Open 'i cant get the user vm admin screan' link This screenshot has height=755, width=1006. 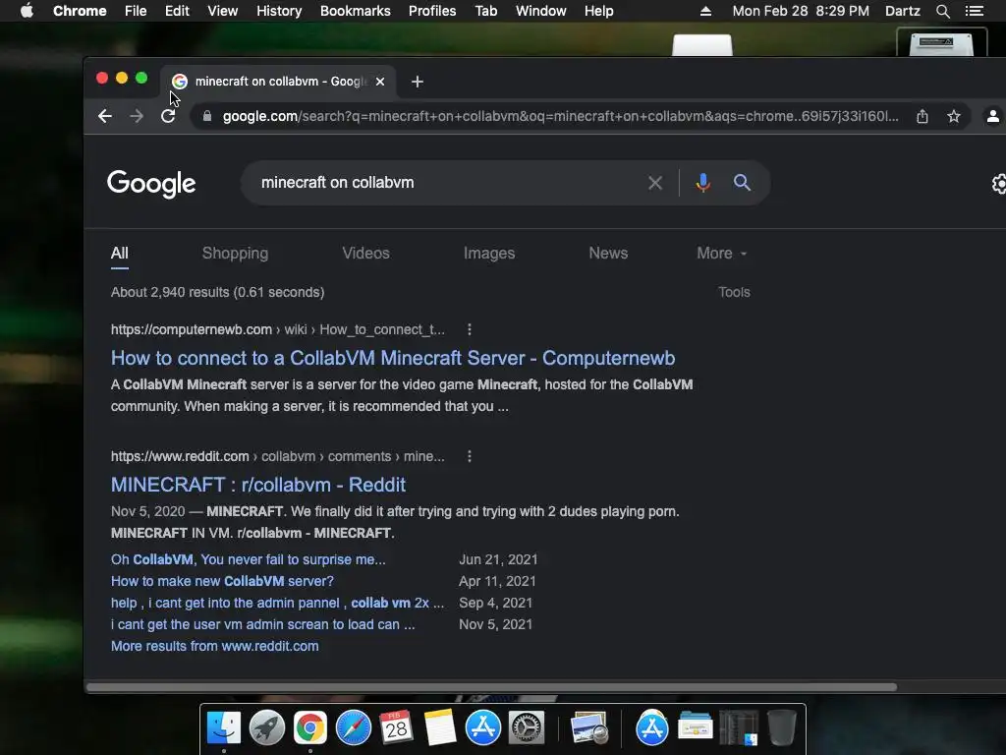click(x=262, y=624)
